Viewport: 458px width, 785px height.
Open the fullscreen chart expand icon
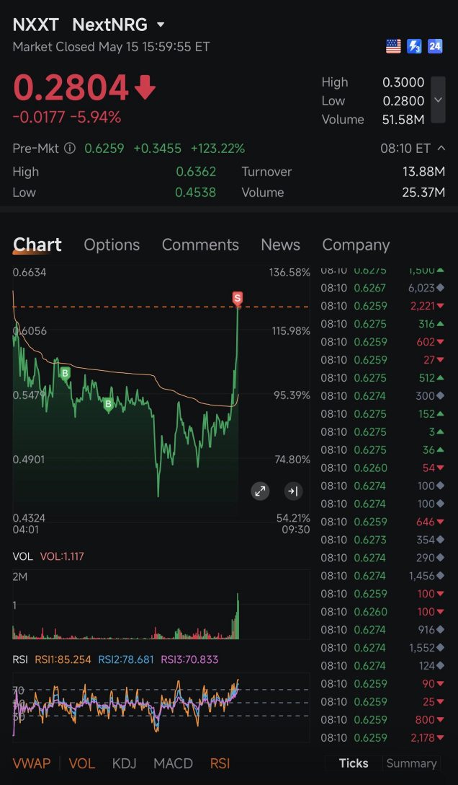260,491
